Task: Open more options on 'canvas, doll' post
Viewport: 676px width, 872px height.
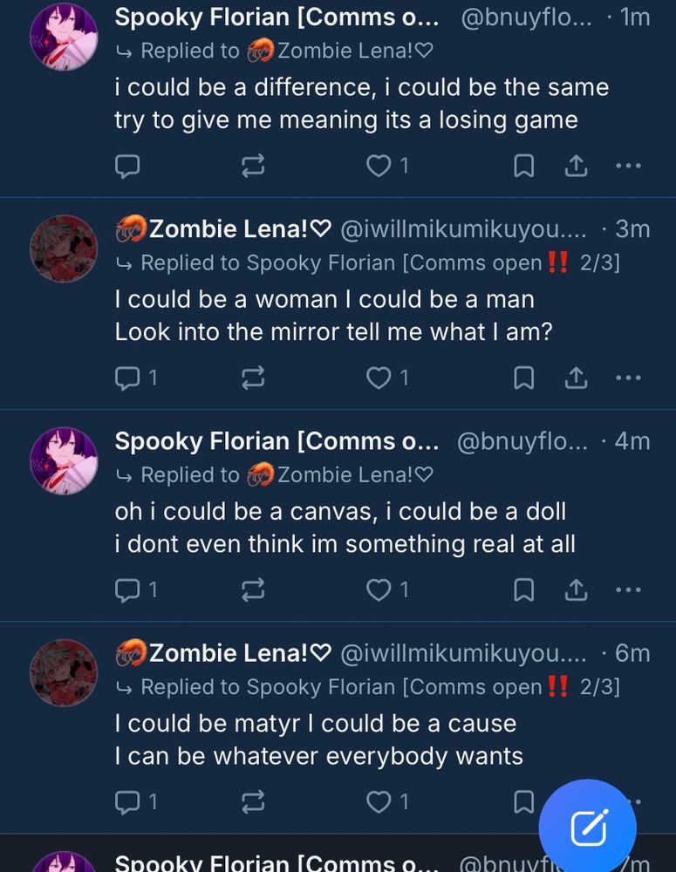Action: click(628, 590)
